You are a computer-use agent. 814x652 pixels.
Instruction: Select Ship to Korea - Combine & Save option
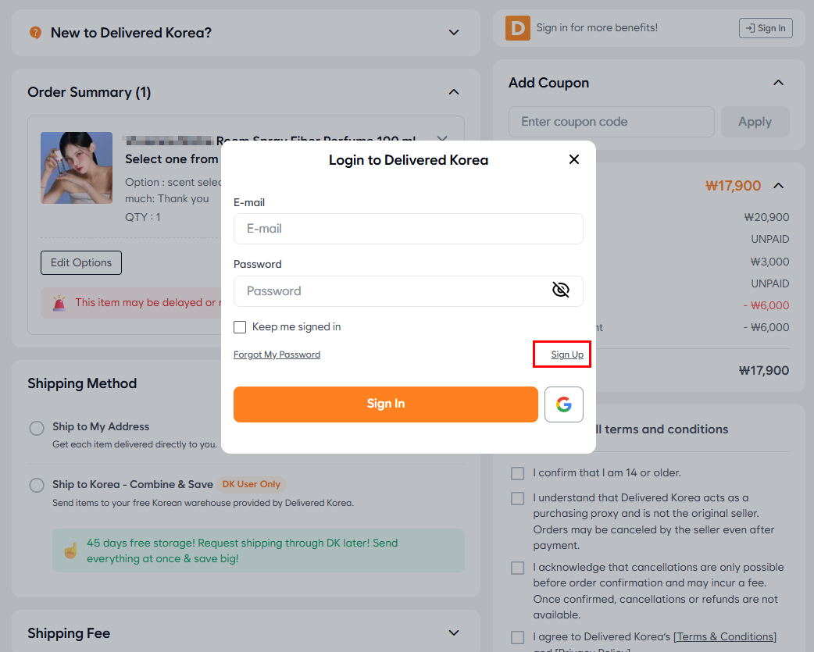(x=37, y=485)
